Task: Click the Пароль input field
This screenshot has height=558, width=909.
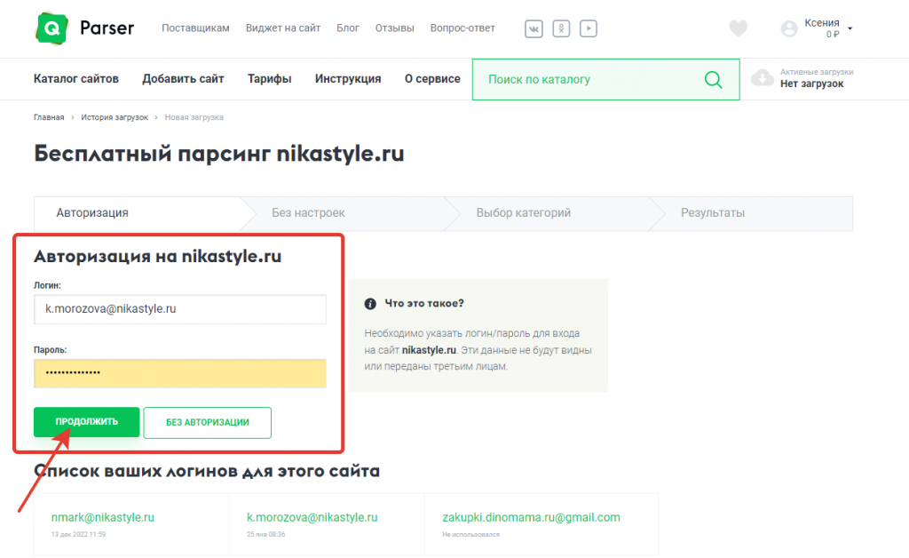Action: click(x=179, y=373)
